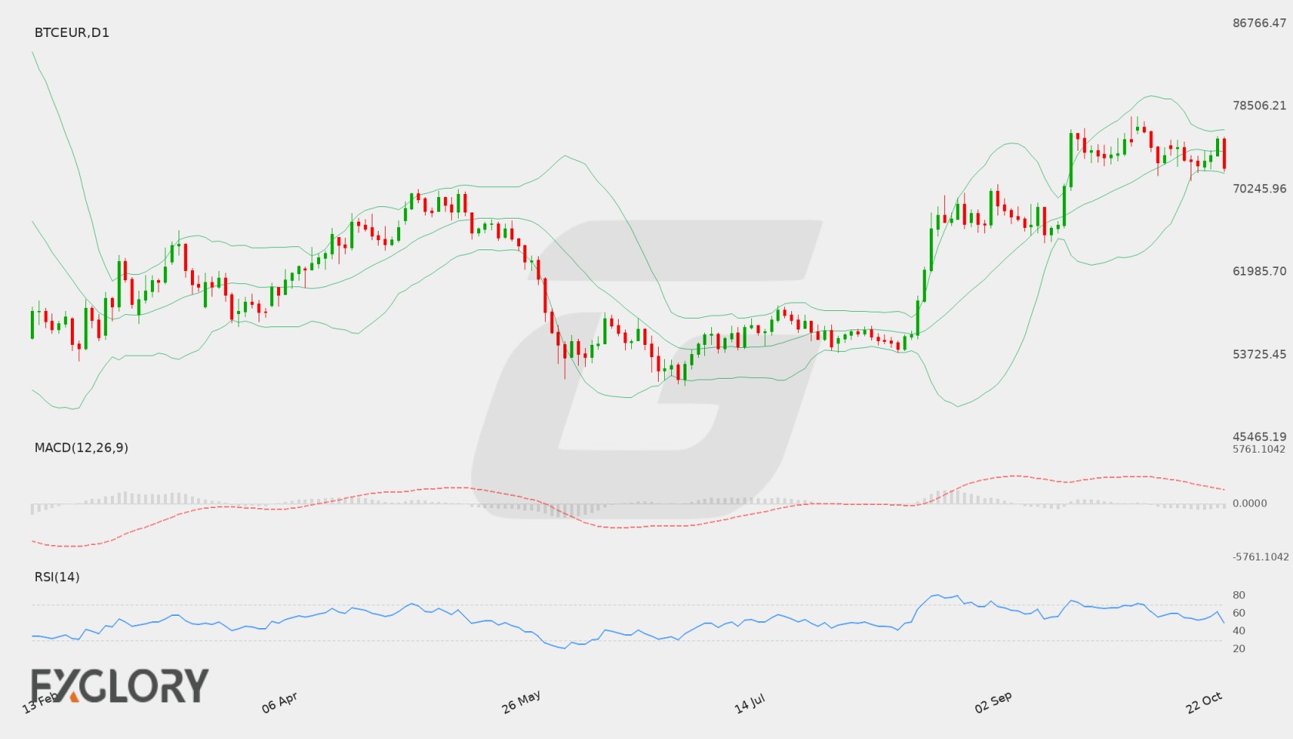Click the RSI 40 level label
The height and width of the screenshot is (739, 1293).
pos(1238,630)
